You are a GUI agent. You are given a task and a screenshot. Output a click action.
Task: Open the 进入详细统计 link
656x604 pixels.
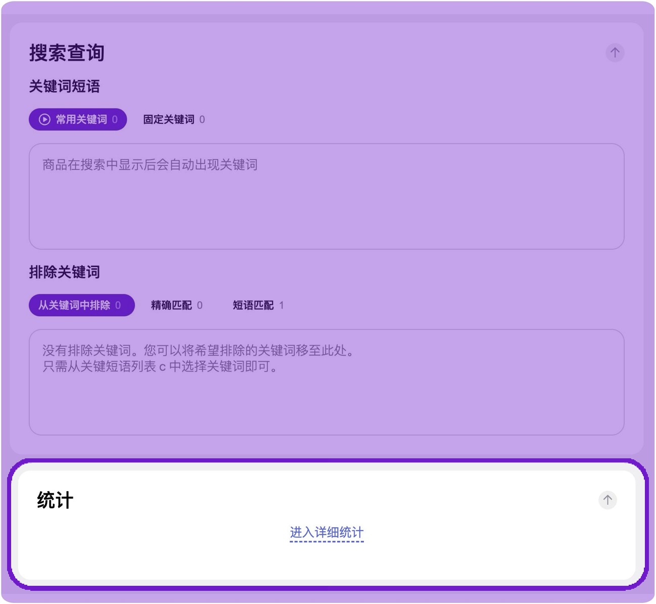pos(326,533)
